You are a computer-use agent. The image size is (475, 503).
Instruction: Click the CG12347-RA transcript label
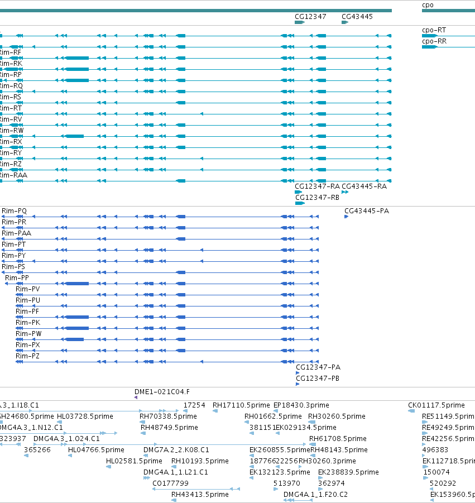tap(317, 186)
